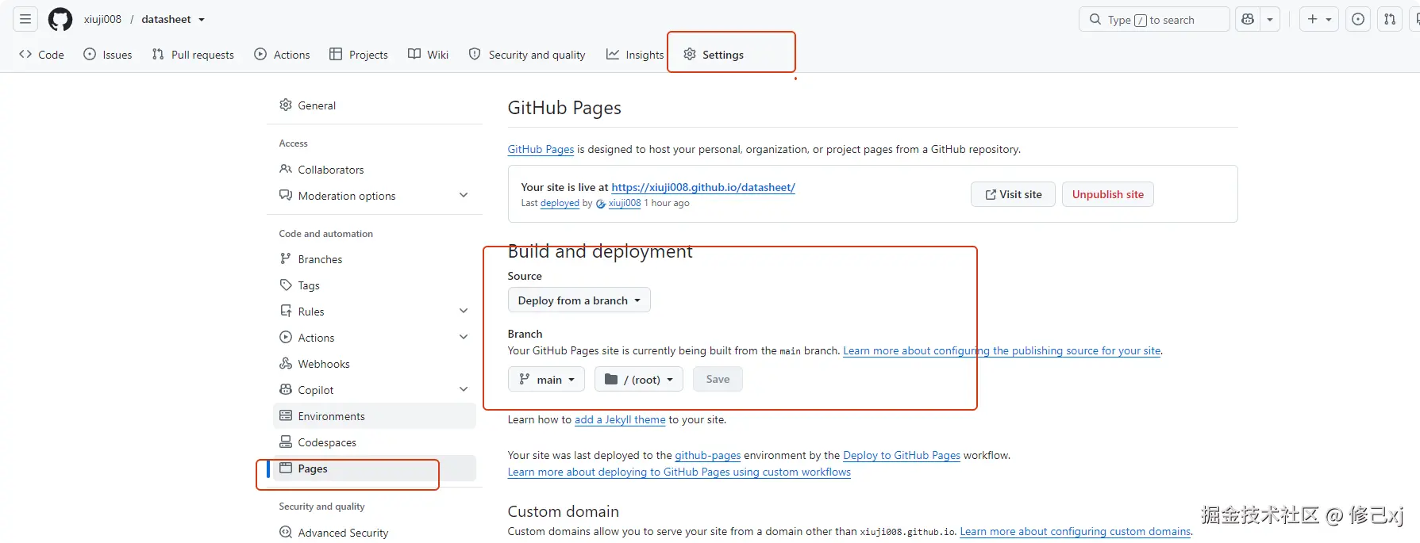The height and width of the screenshot is (543, 1420).
Task: Open Copilot settings in sidebar
Action: pos(375,390)
